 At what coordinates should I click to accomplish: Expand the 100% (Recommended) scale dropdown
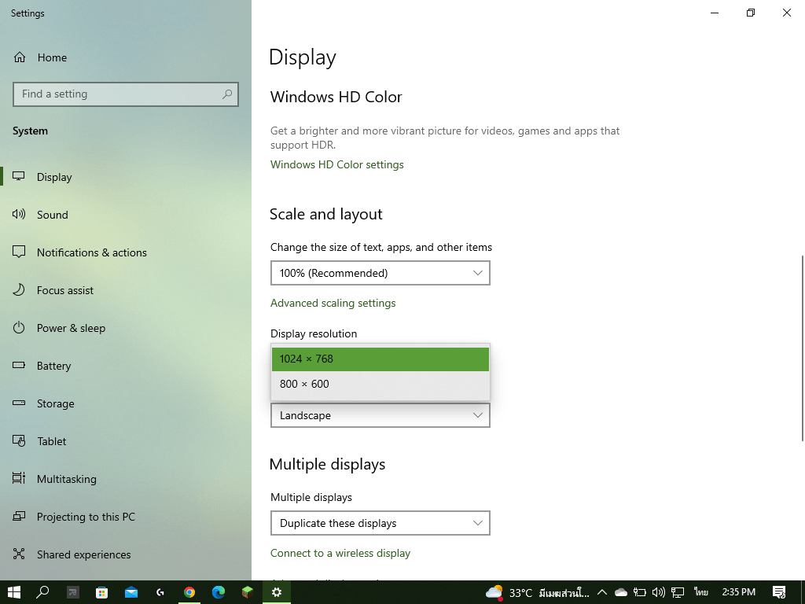tap(380, 273)
